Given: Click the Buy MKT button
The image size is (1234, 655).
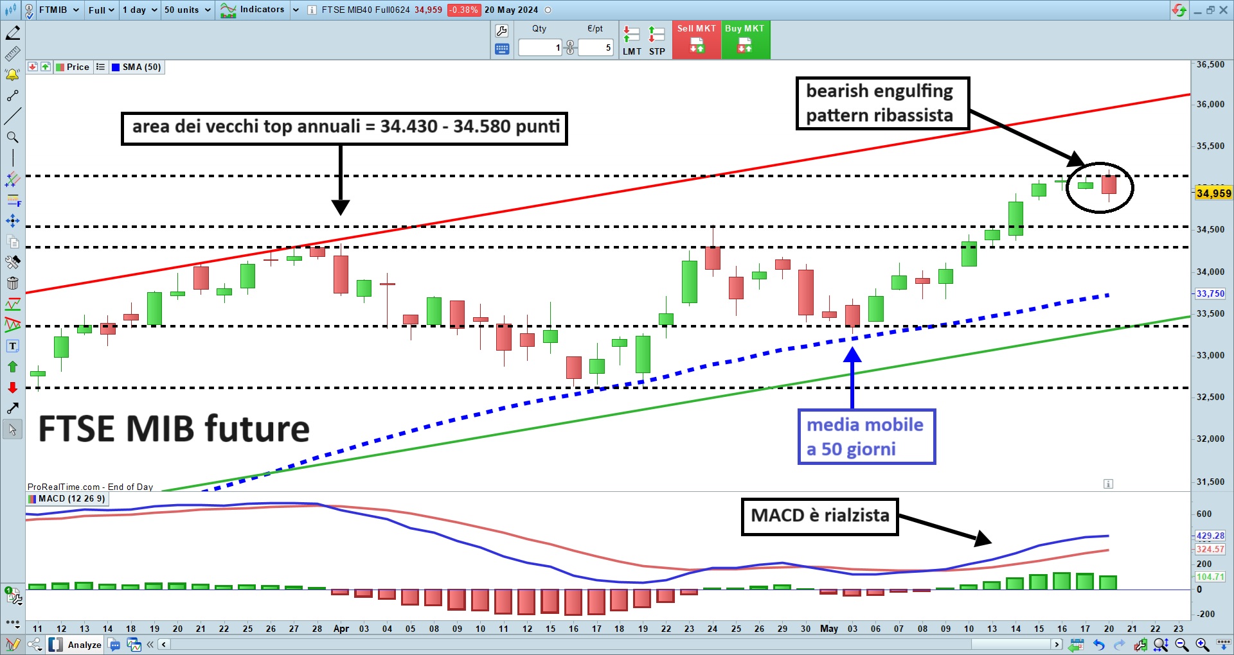Looking at the screenshot, I should (745, 40).
